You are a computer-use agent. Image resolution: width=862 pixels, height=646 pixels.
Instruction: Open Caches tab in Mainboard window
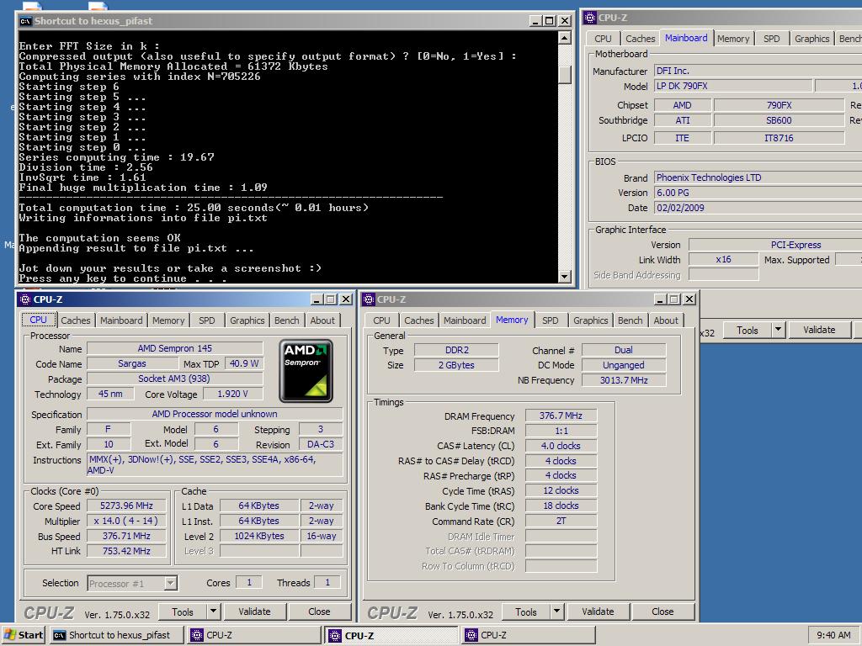pos(641,39)
